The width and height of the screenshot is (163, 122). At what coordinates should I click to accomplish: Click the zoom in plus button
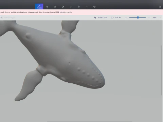pyautogui.click(x=149, y=18)
